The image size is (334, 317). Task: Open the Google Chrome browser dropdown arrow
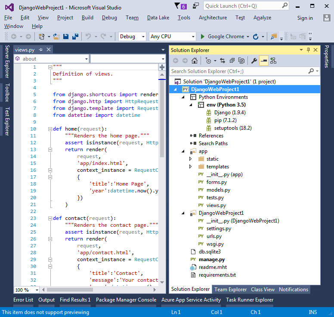click(248, 37)
